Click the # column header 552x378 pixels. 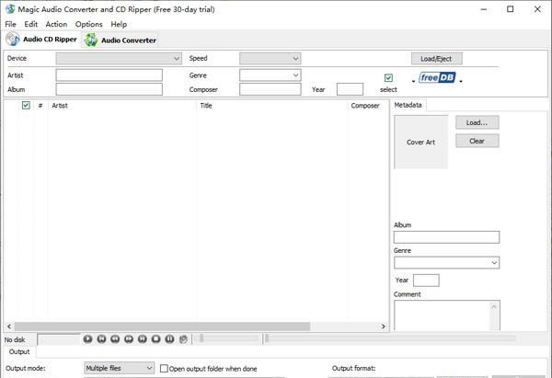40,105
